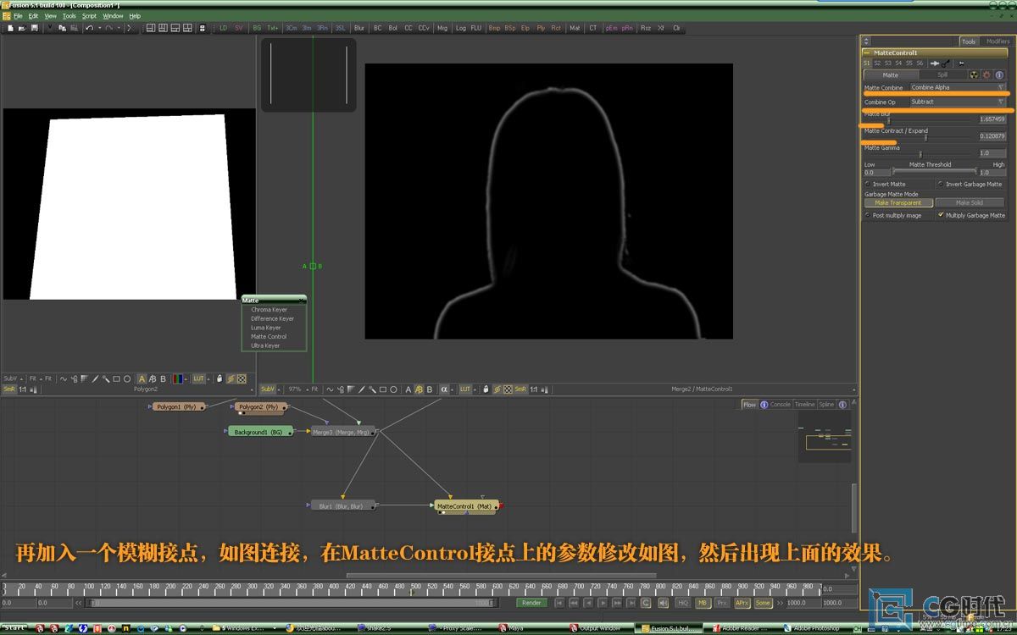The width and height of the screenshot is (1017, 635).
Task: Click the speaker audio icon
Action: click(x=663, y=603)
